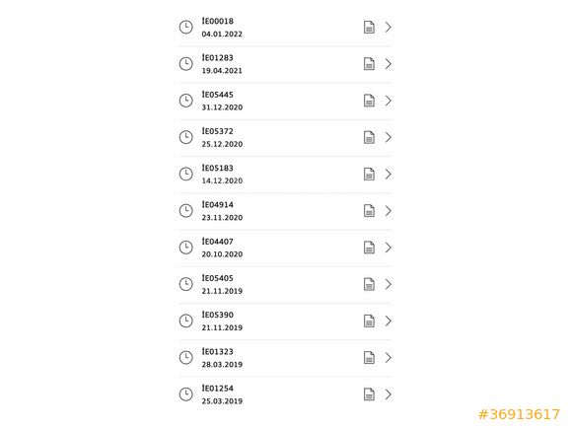
Task: Open document icon for İE01254
Action: click(369, 394)
